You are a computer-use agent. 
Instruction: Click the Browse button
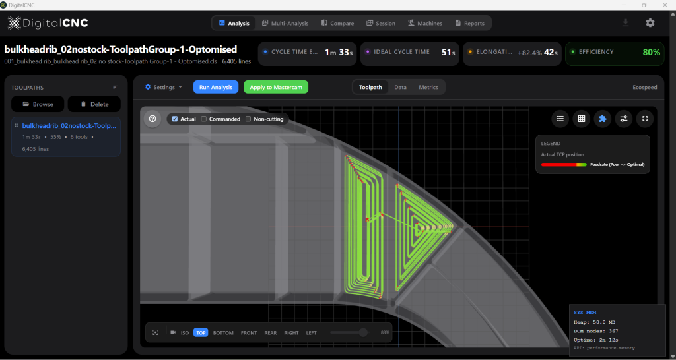38,104
